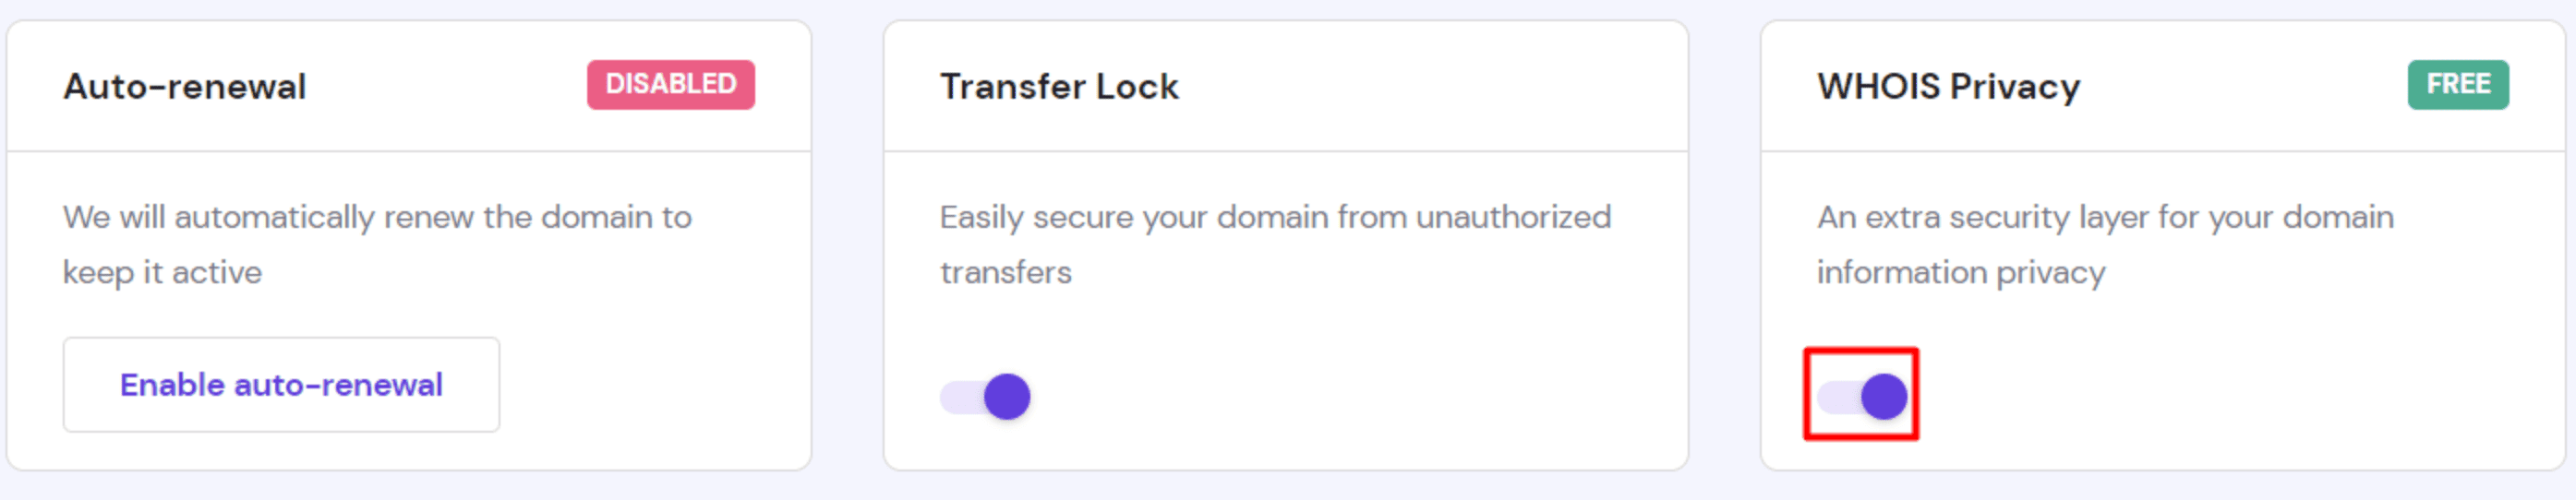Click the purple knob on WHOIS Privacy switch
2576x500 pixels.
1884,397
